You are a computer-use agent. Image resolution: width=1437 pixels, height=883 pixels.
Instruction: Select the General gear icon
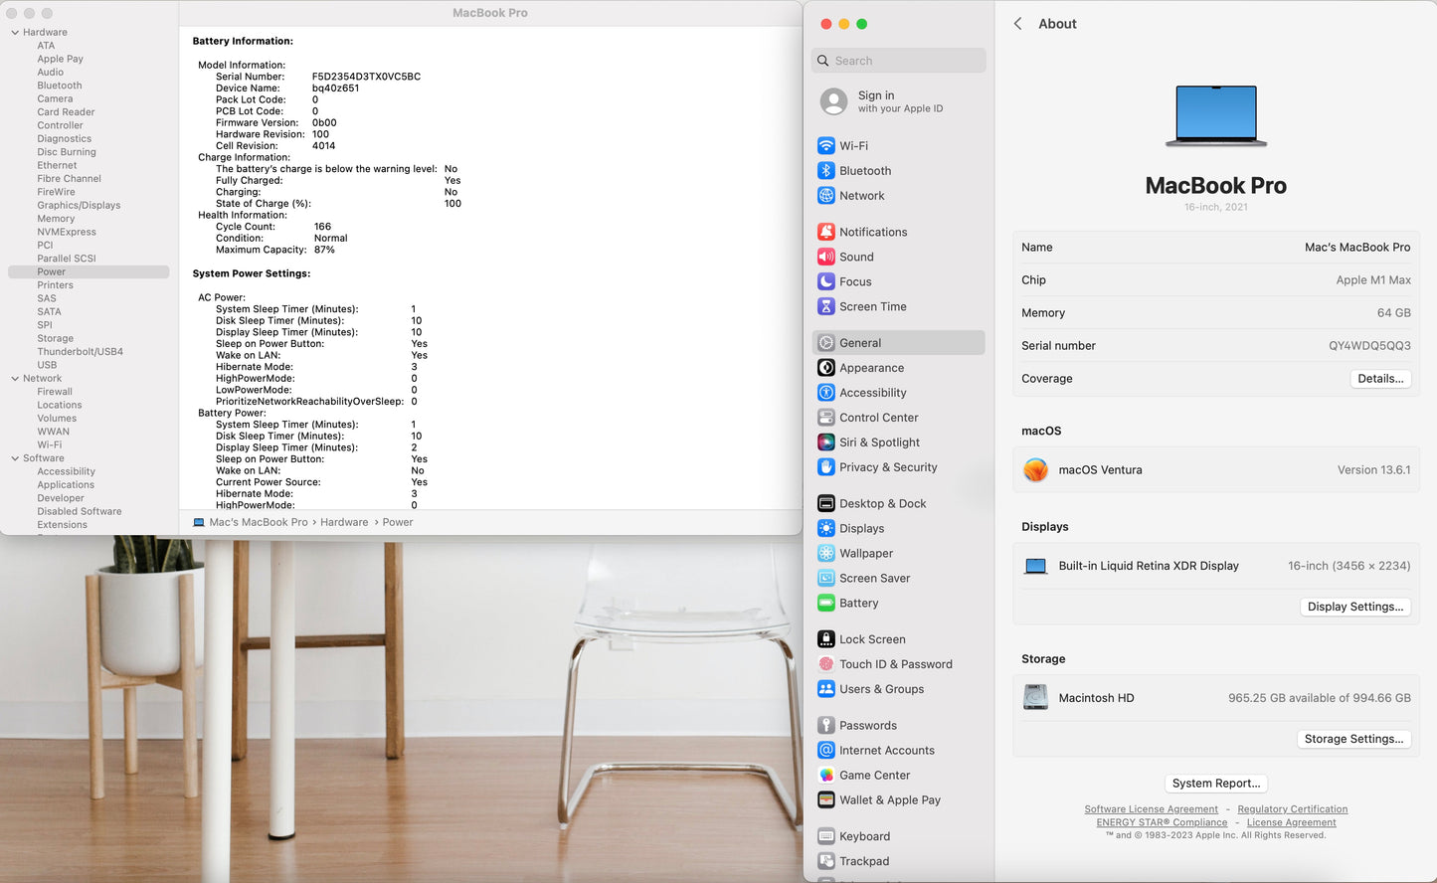pos(826,343)
